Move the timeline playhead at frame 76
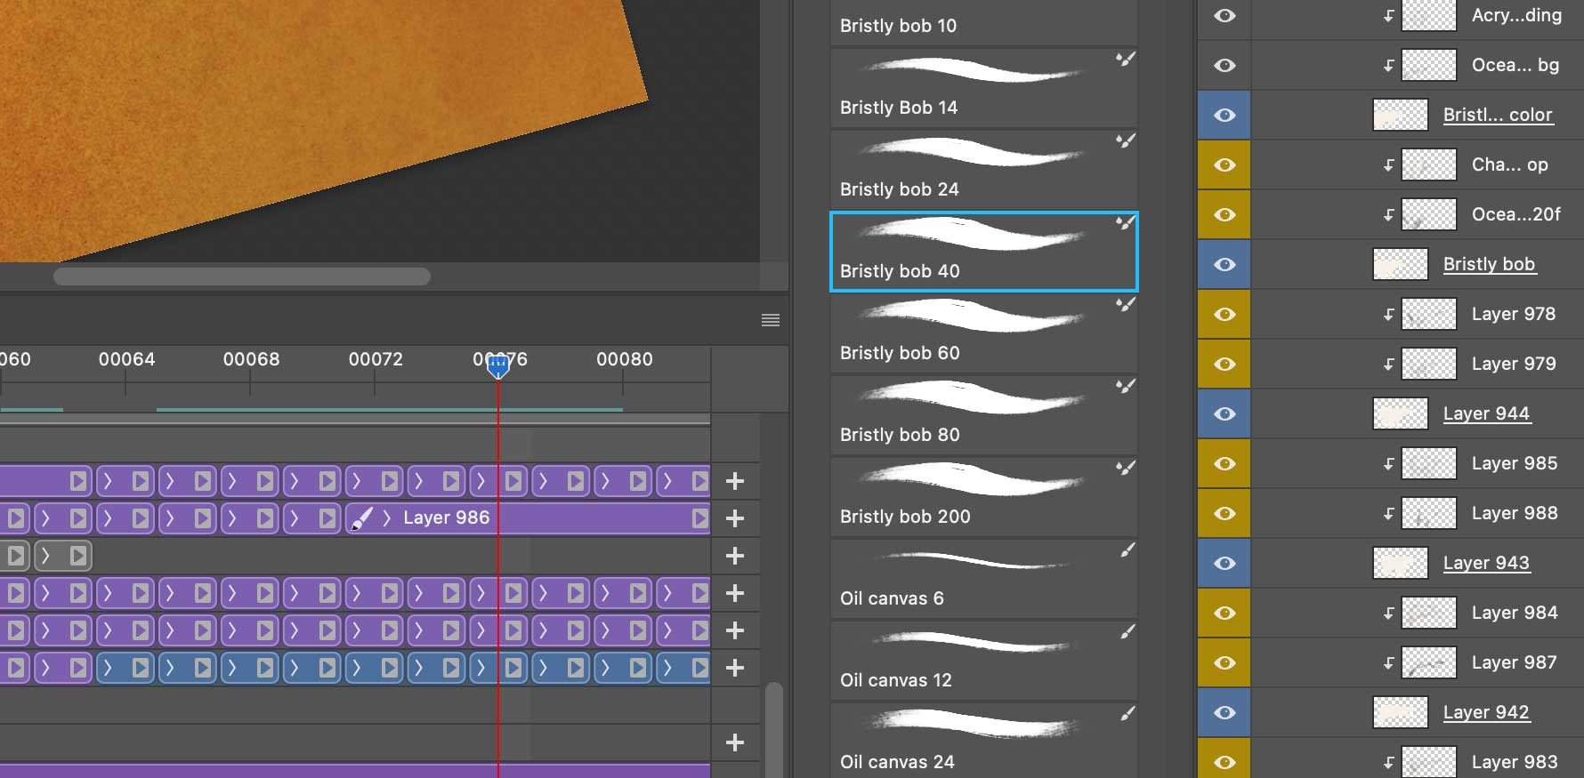Image resolution: width=1584 pixels, height=778 pixels. (x=498, y=365)
